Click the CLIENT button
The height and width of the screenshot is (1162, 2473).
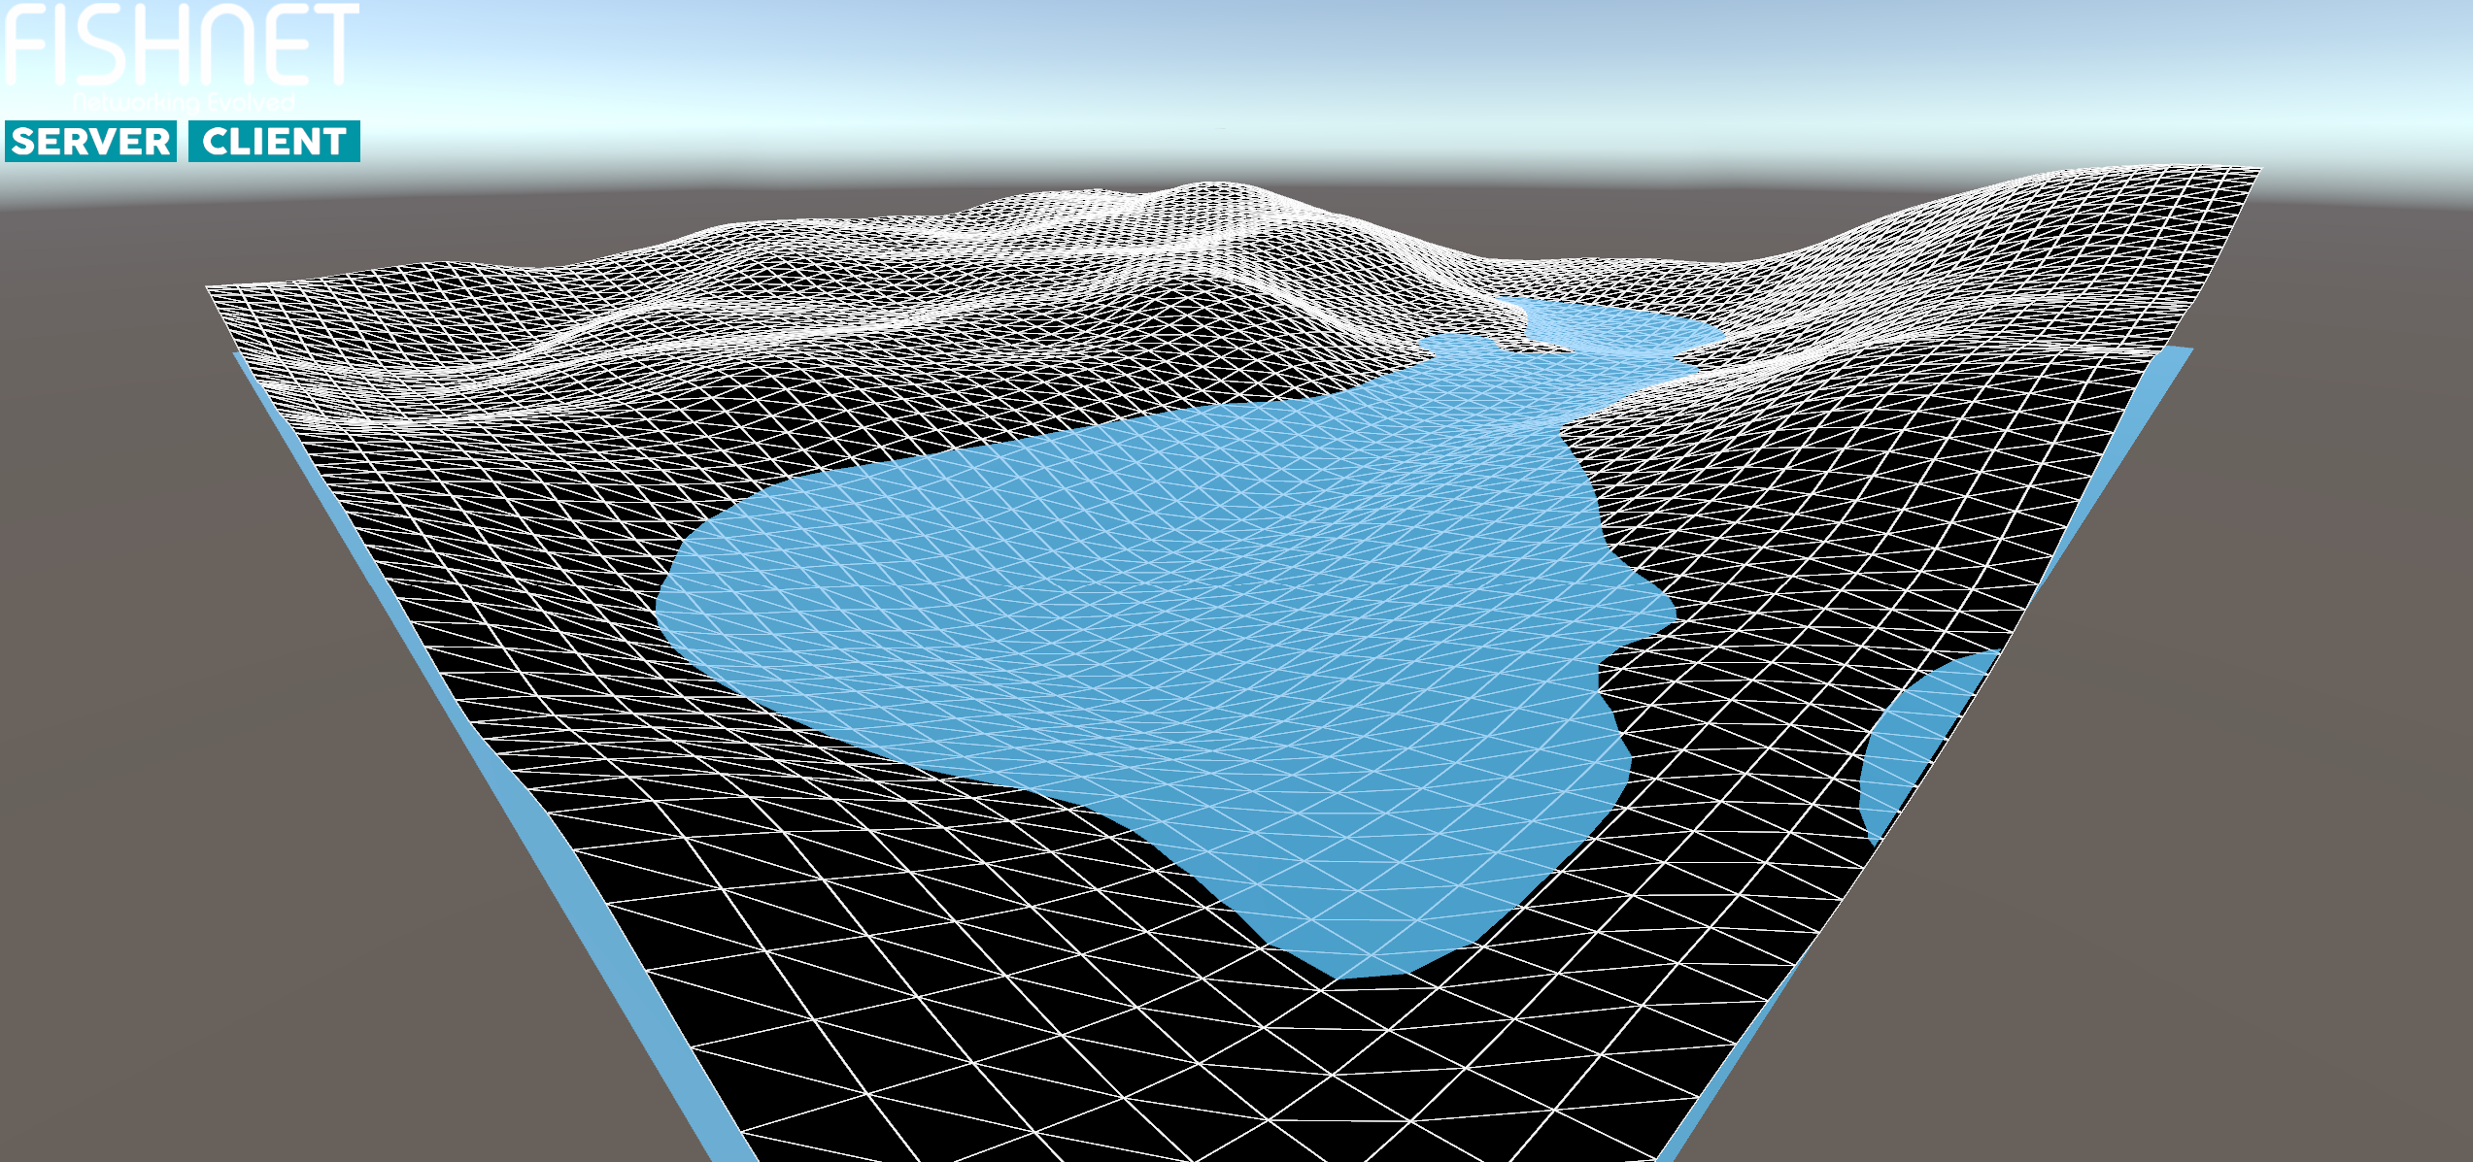pyautogui.click(x=274, y=142)
